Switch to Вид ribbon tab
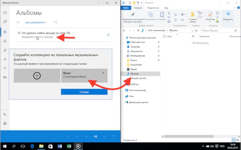This screenshot has width=241, height=150. [x=166, y=8]
